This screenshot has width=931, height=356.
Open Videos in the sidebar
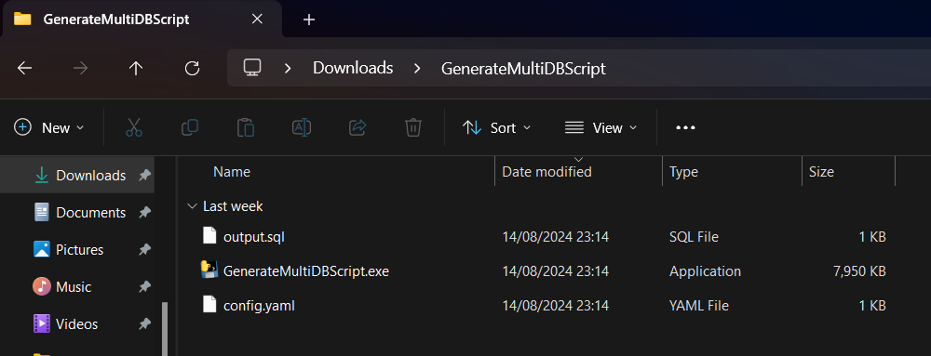(x=77, y=324)
